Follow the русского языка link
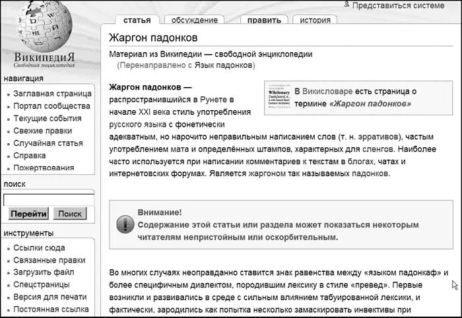The height and width of the screenshot is (318, 462). pos(137,125)
